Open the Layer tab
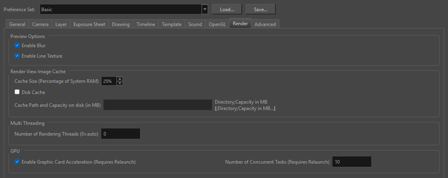 coord(61,24)
